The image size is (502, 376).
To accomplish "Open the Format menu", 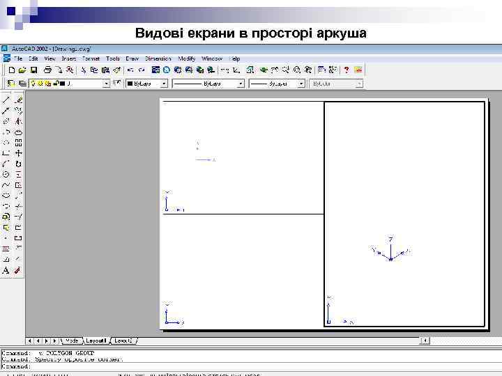I will point(91,58).
